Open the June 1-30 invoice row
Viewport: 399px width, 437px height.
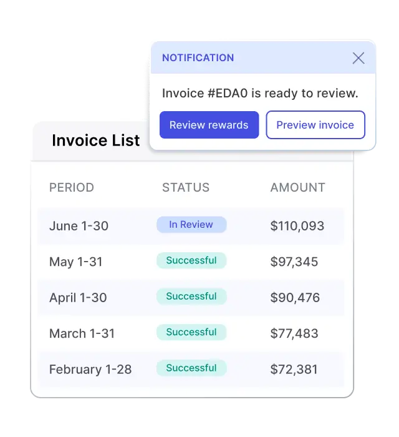pos(191,226)
